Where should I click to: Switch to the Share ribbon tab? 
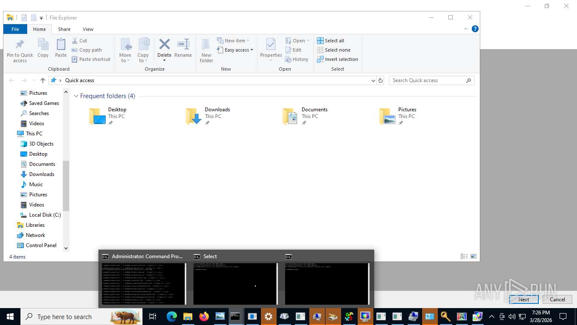tap(64, 29)
